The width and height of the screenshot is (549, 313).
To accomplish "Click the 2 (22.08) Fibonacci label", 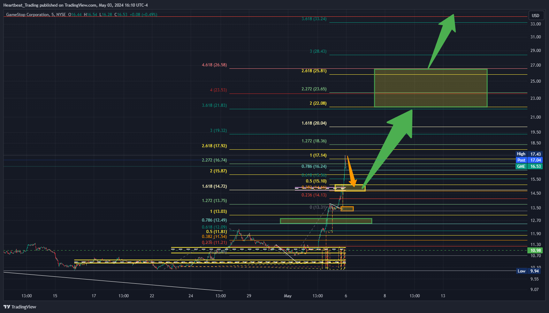I will [318, 103].
